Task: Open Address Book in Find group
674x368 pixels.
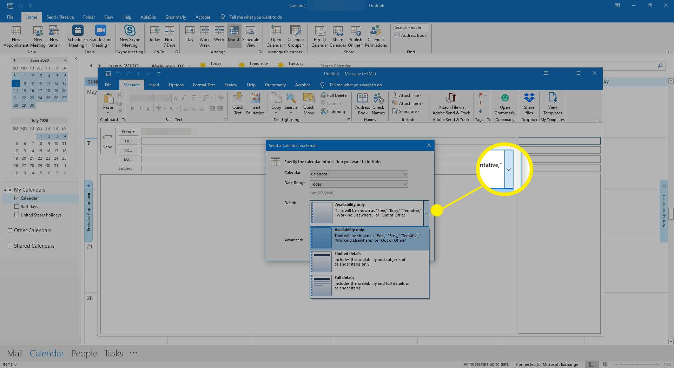Action: pyautogui.click(x=410, y=35)
